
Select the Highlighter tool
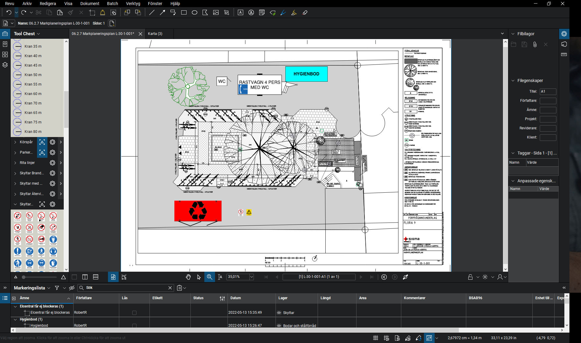pyautogui.click(x=294, y=13)
